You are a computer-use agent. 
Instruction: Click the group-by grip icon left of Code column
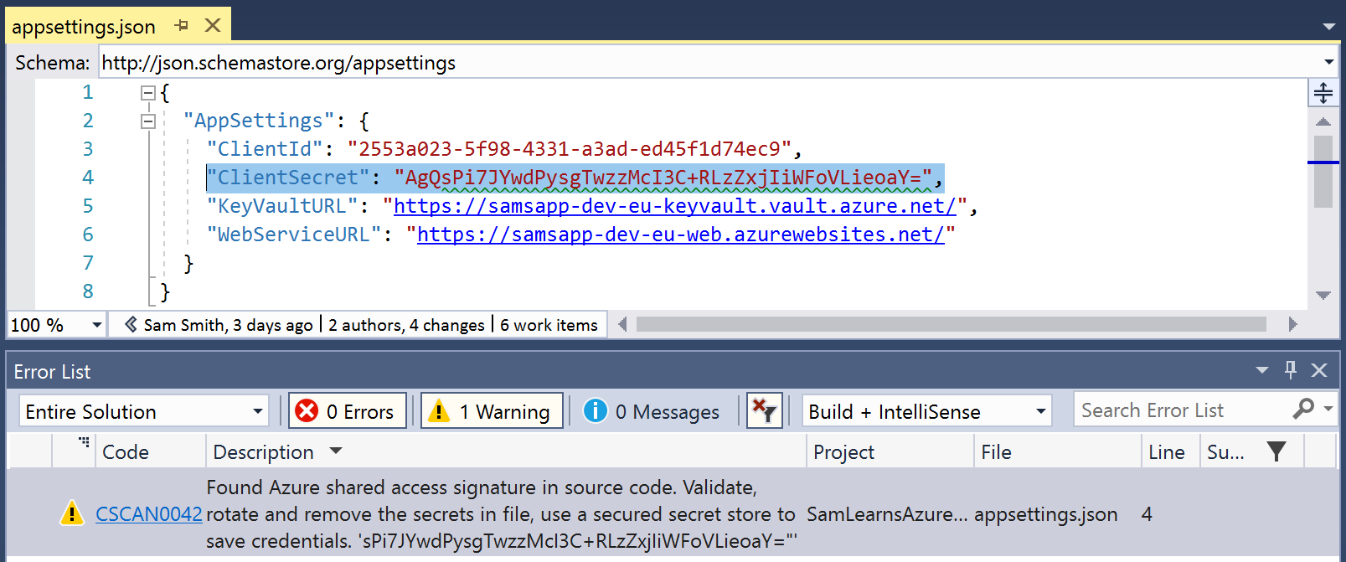coord(84,442)
